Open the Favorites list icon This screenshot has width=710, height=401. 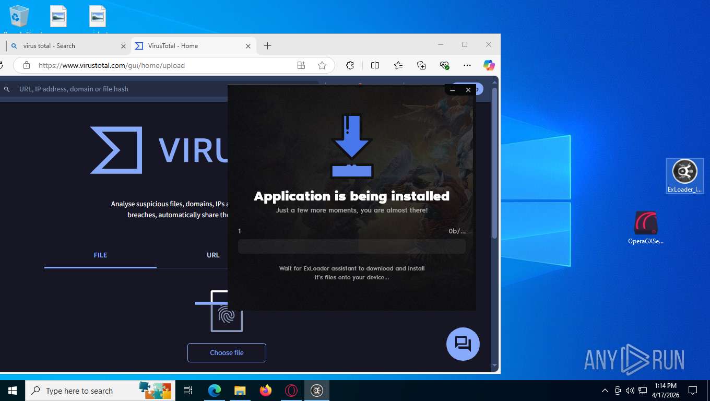398,65
